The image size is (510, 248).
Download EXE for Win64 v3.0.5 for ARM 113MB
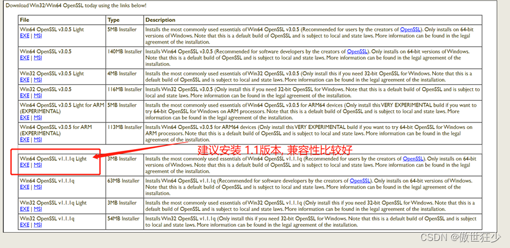point(24,140)
